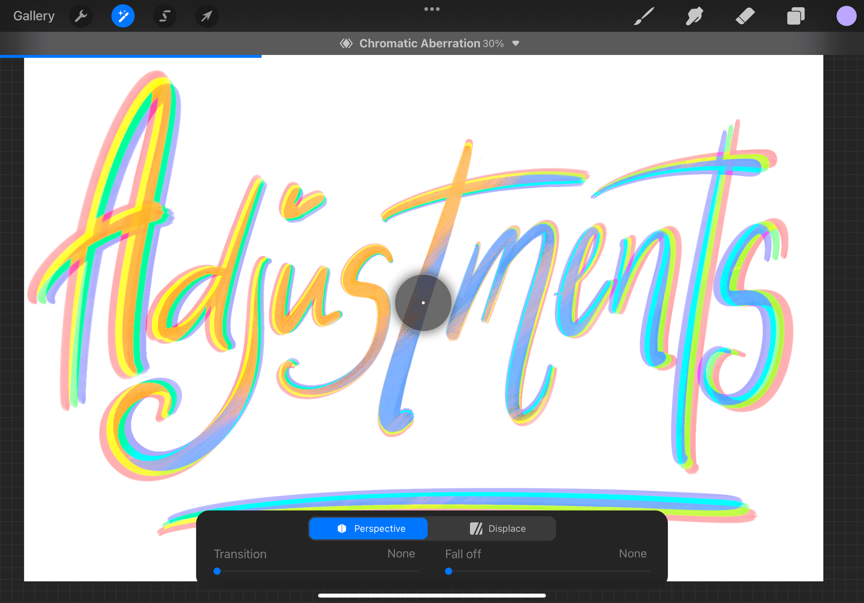The width and height of the screenshot is (864, 603).
Task: Open the purple color picker swatch
Action: tap(846, 16)
